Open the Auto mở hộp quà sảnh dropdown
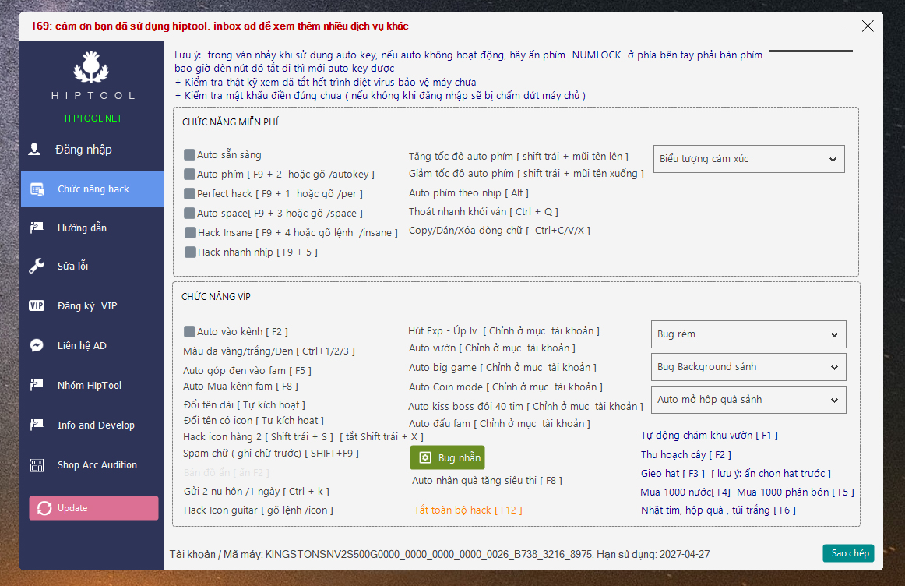 [748, 400]
